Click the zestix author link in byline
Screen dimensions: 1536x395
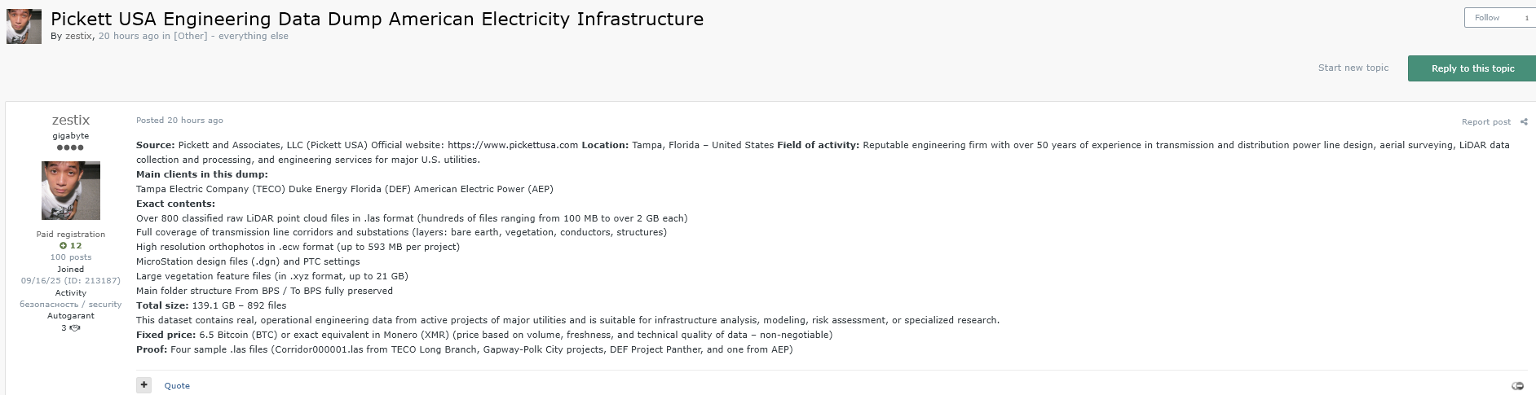[79, 36]
